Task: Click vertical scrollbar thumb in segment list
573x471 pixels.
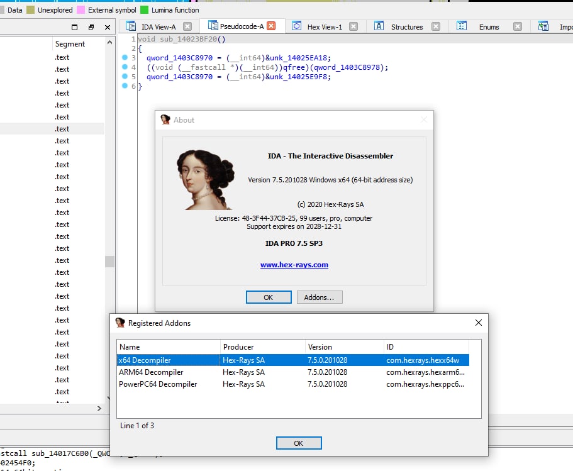Action: click(x=109, y=261)
